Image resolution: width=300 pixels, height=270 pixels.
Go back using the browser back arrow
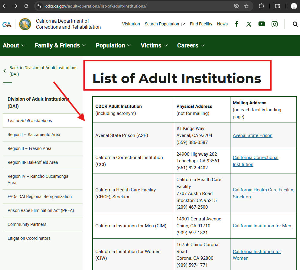tap(5, 6)
